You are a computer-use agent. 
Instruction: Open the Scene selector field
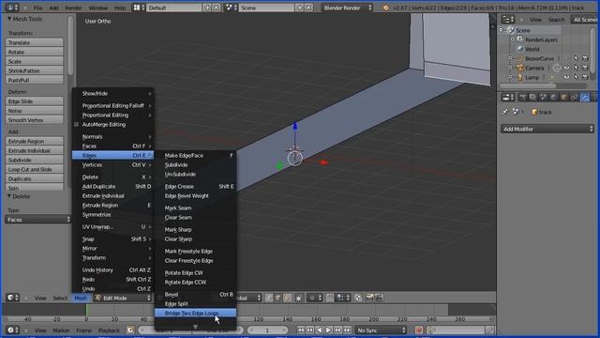266,8
